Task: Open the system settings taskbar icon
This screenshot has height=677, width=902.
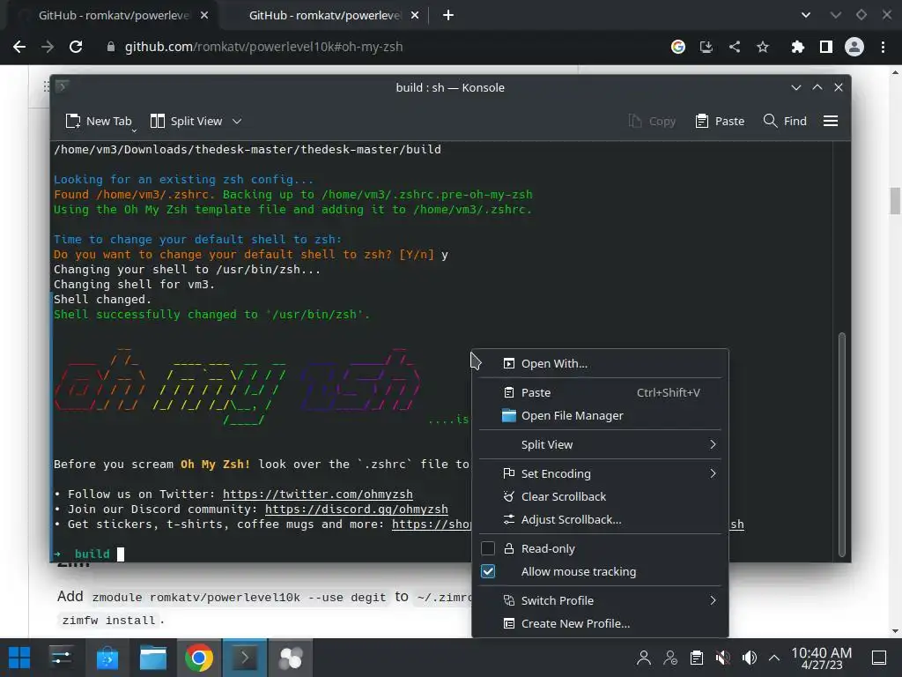Action: coord(61,658)
